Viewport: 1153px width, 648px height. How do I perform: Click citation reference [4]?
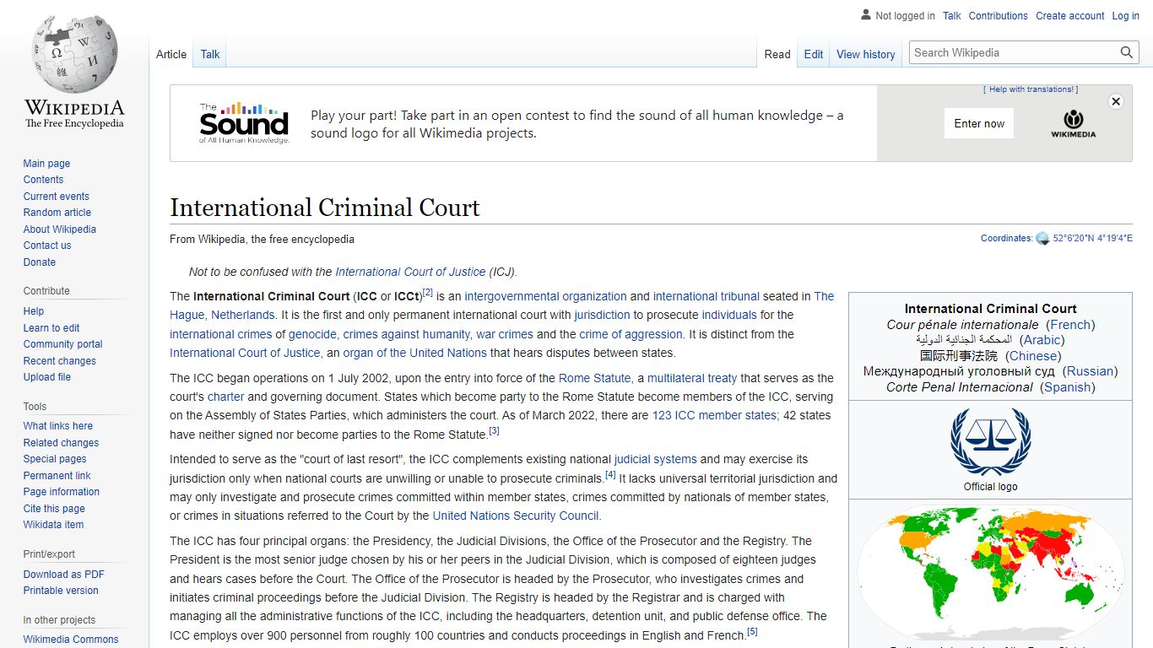tap(610, 475)
